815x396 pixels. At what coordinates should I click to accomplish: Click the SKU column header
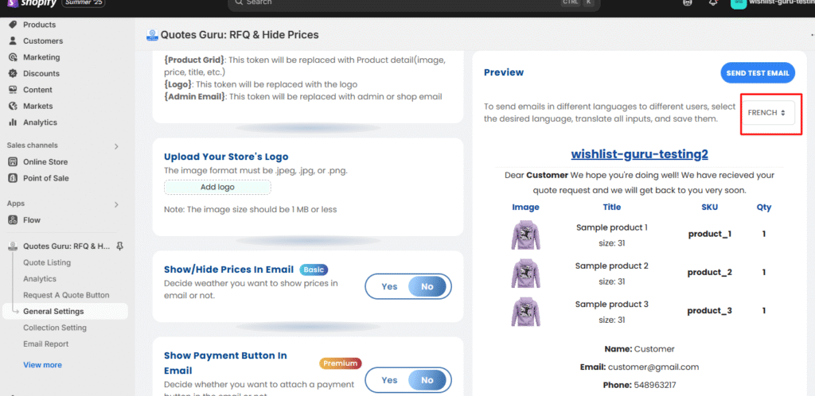709,207
